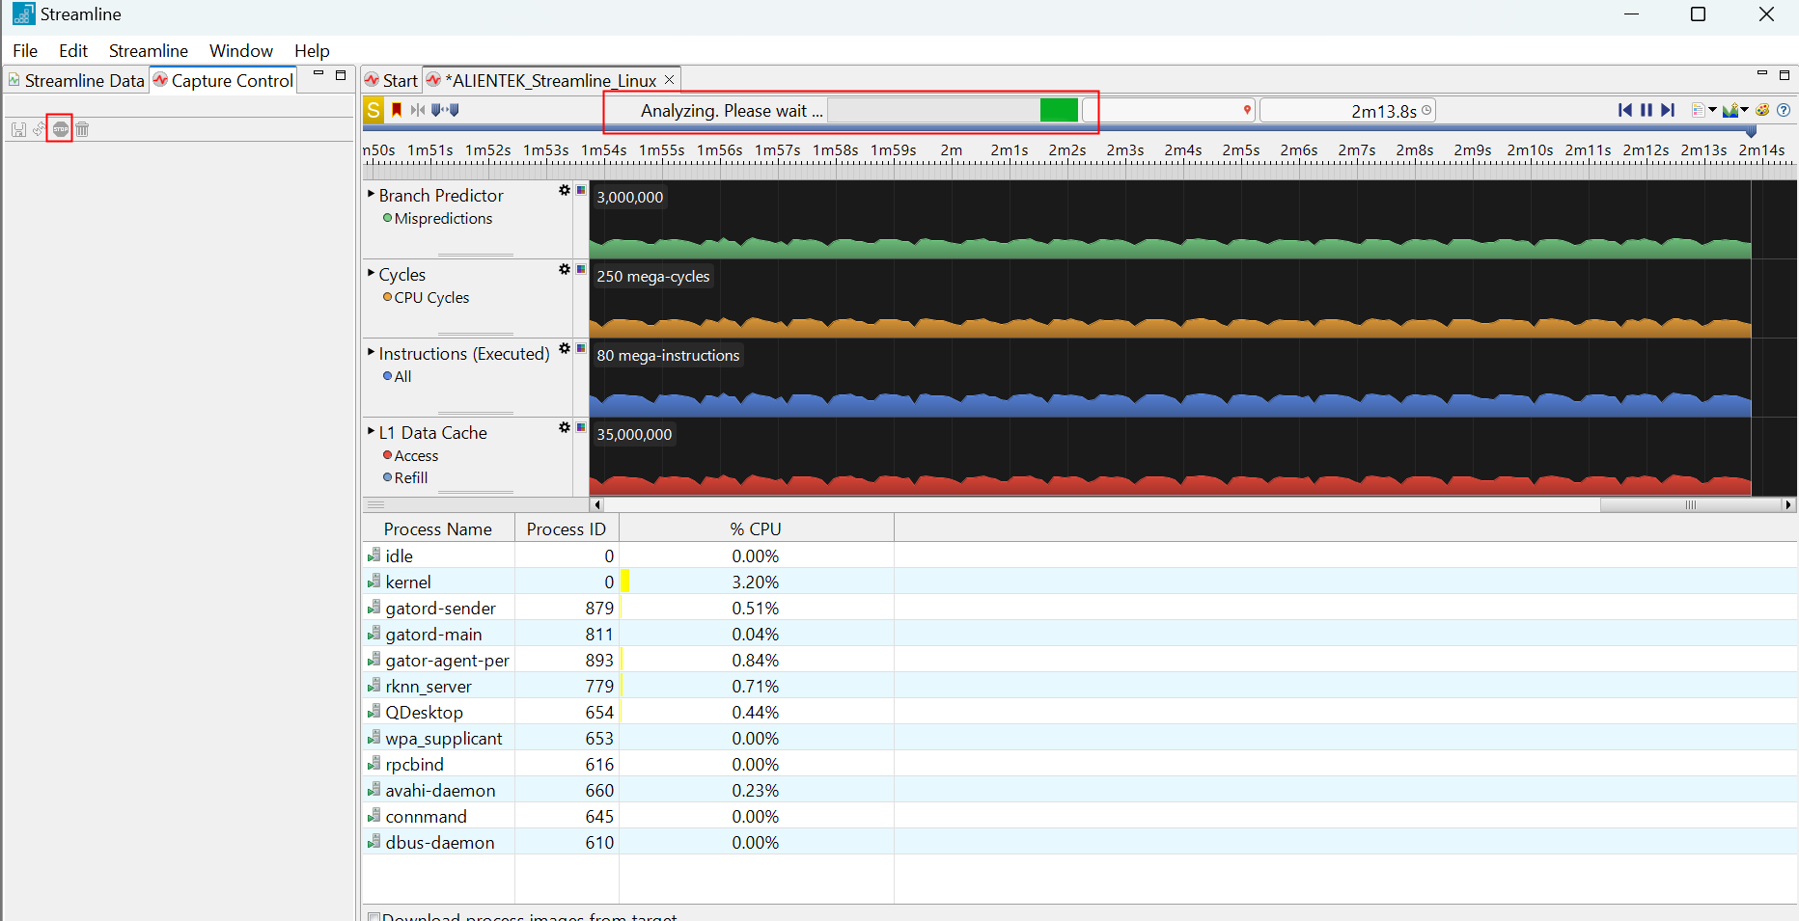The image size is (1799, 921).
Task: Jump to the start of the timeline
Action: pos(1625,110)
